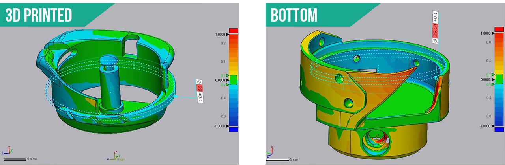Viewport: 505px width, 165px height.
Task: Click the Ø 29 ±0.1 dimension label
Action: pos(199,91)
